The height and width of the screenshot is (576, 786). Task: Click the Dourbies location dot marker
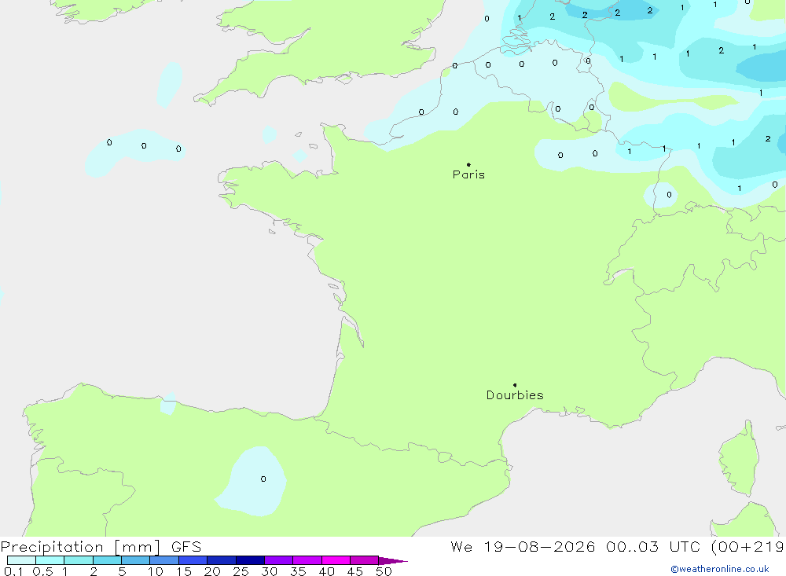[x=515, y=385]
